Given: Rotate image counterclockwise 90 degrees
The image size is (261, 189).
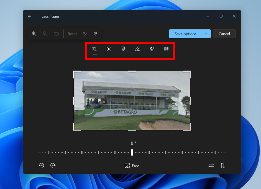Looking at the screenshot, I should coord(42,165).
